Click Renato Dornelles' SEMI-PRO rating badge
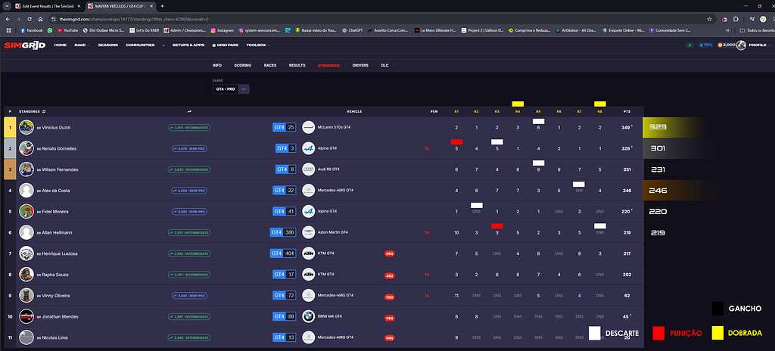Image resolution: width=775 pixels, height=351 pixels. click(x=189, y=148)
